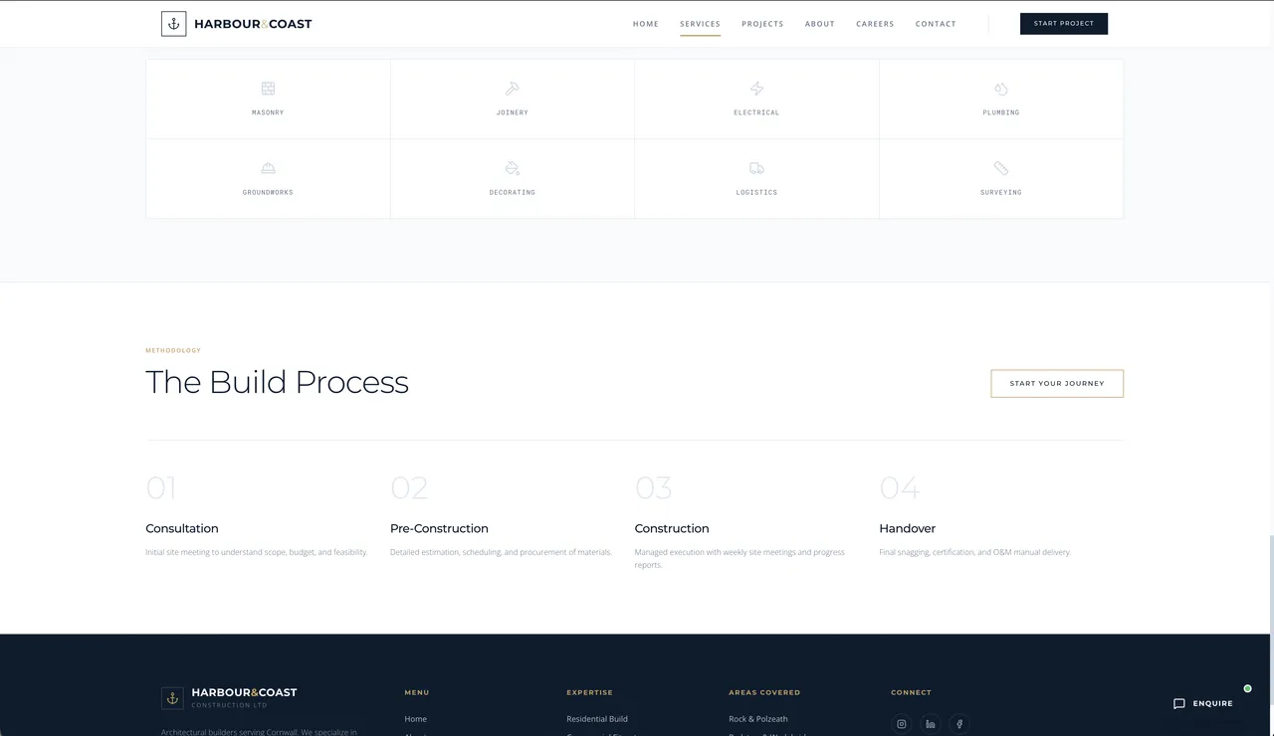Open the Enquire chat widget

[x=1203, y=703]
